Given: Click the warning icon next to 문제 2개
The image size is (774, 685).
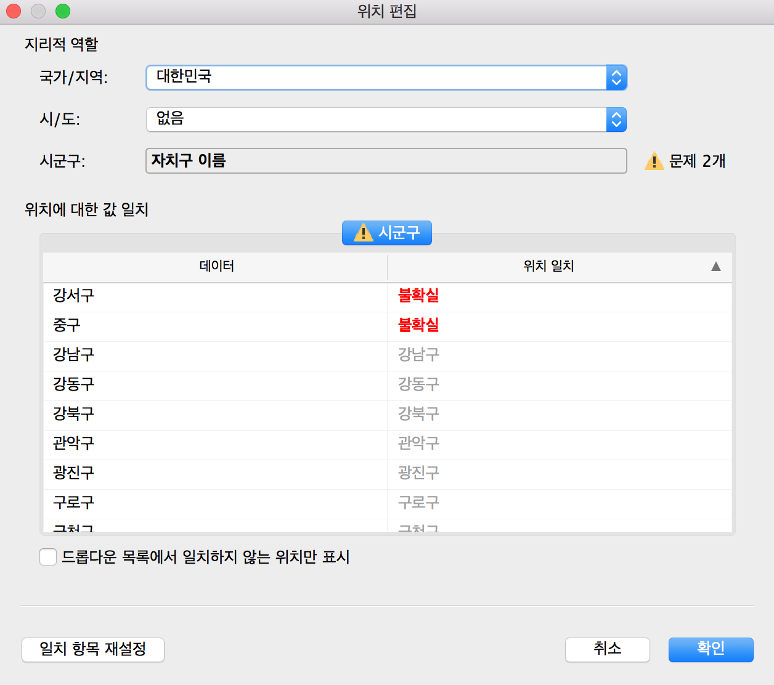Looking at the screenshot, I should [654, 161].
